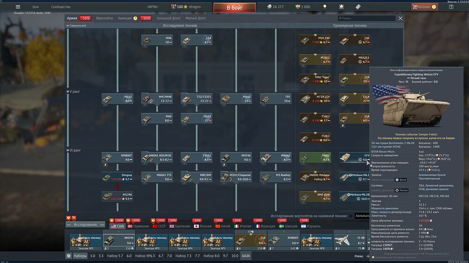The image size is (469, 263).
Task: Expand M247/Chaparral vehicle group
Action: [236, 177]
